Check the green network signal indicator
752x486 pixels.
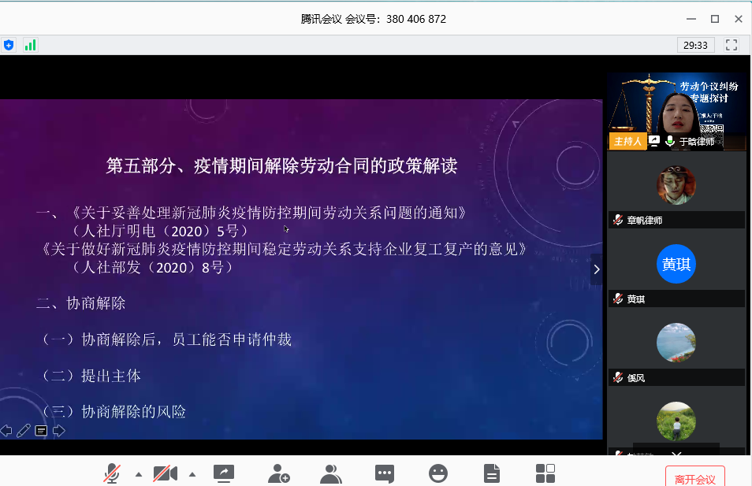[x=30, y=45]
